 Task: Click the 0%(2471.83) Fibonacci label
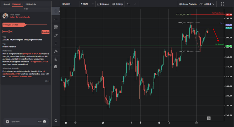[184, 51]
